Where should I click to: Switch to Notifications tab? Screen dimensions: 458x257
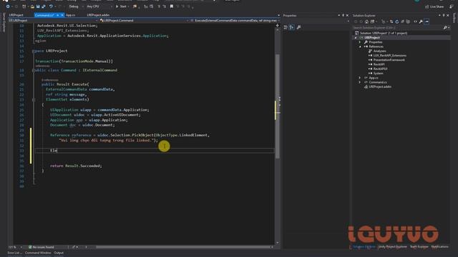[439, 247]
